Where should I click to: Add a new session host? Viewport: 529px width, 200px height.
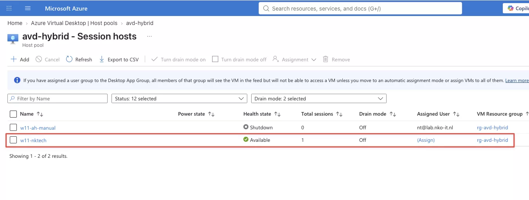click(20, 59)
